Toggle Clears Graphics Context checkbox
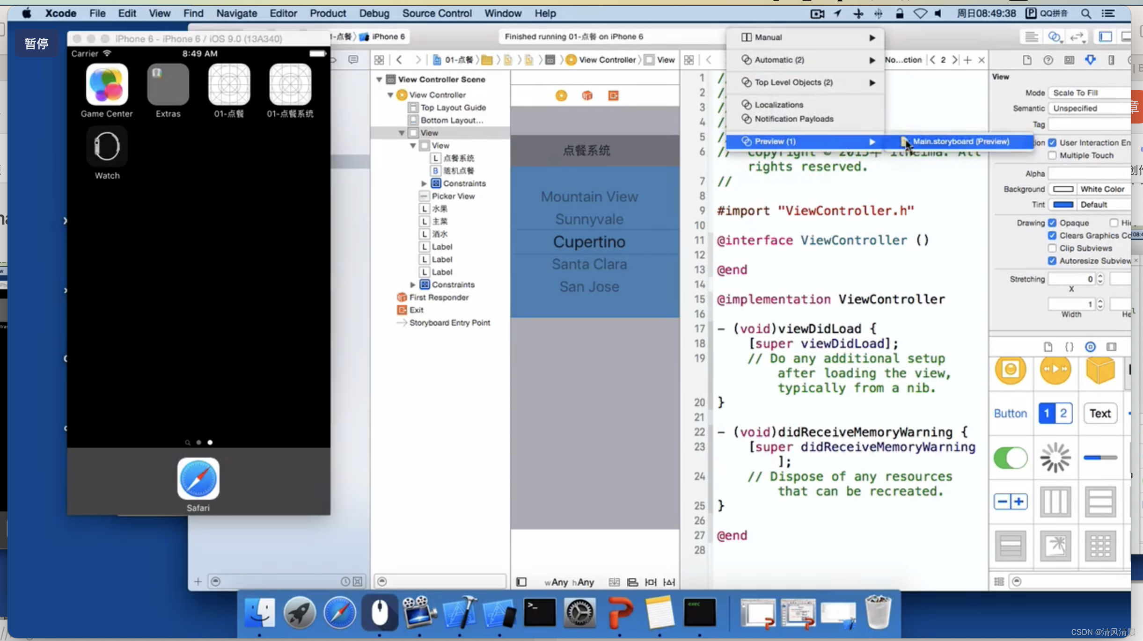This screenshot has height=641, width=1143. 1052,235
